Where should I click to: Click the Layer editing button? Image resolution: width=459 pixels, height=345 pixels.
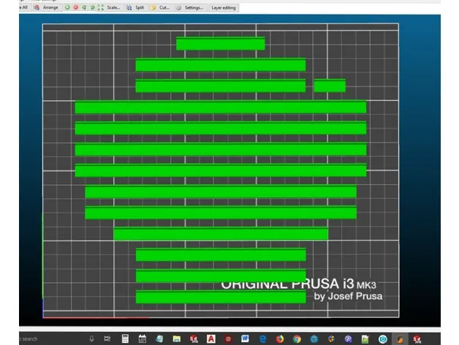tap(224, 7)
